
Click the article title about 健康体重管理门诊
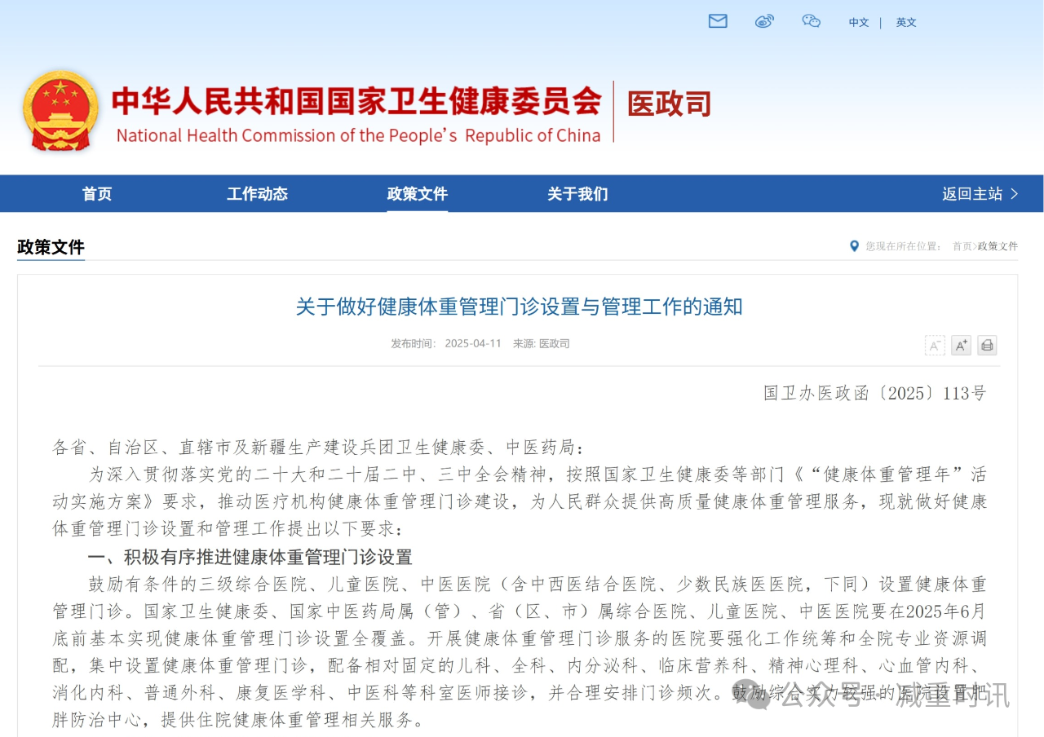(x=519, y=307)
